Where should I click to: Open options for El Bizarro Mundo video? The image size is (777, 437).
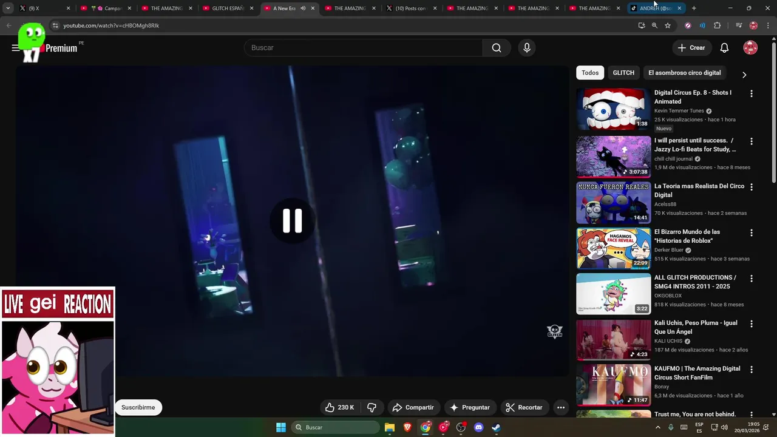coord(752,232)
